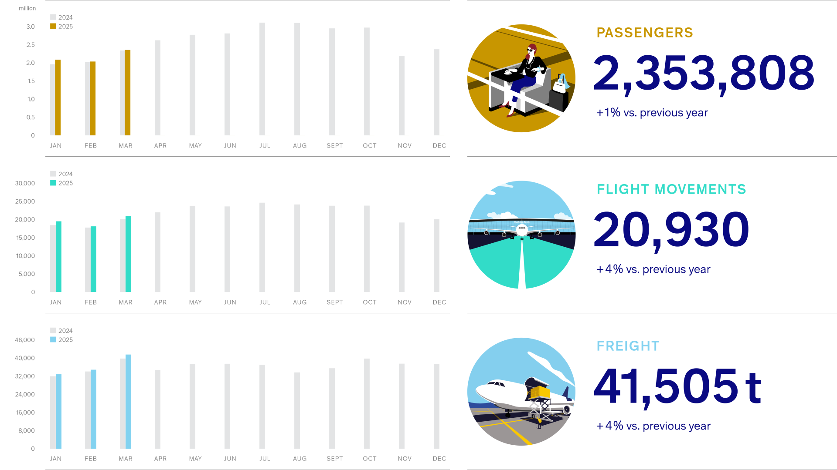Image resolution: width=837 pixels, height=470 pixels.
Task: Click the July 2024 bar in passengers chart
Action: [262, 79]
